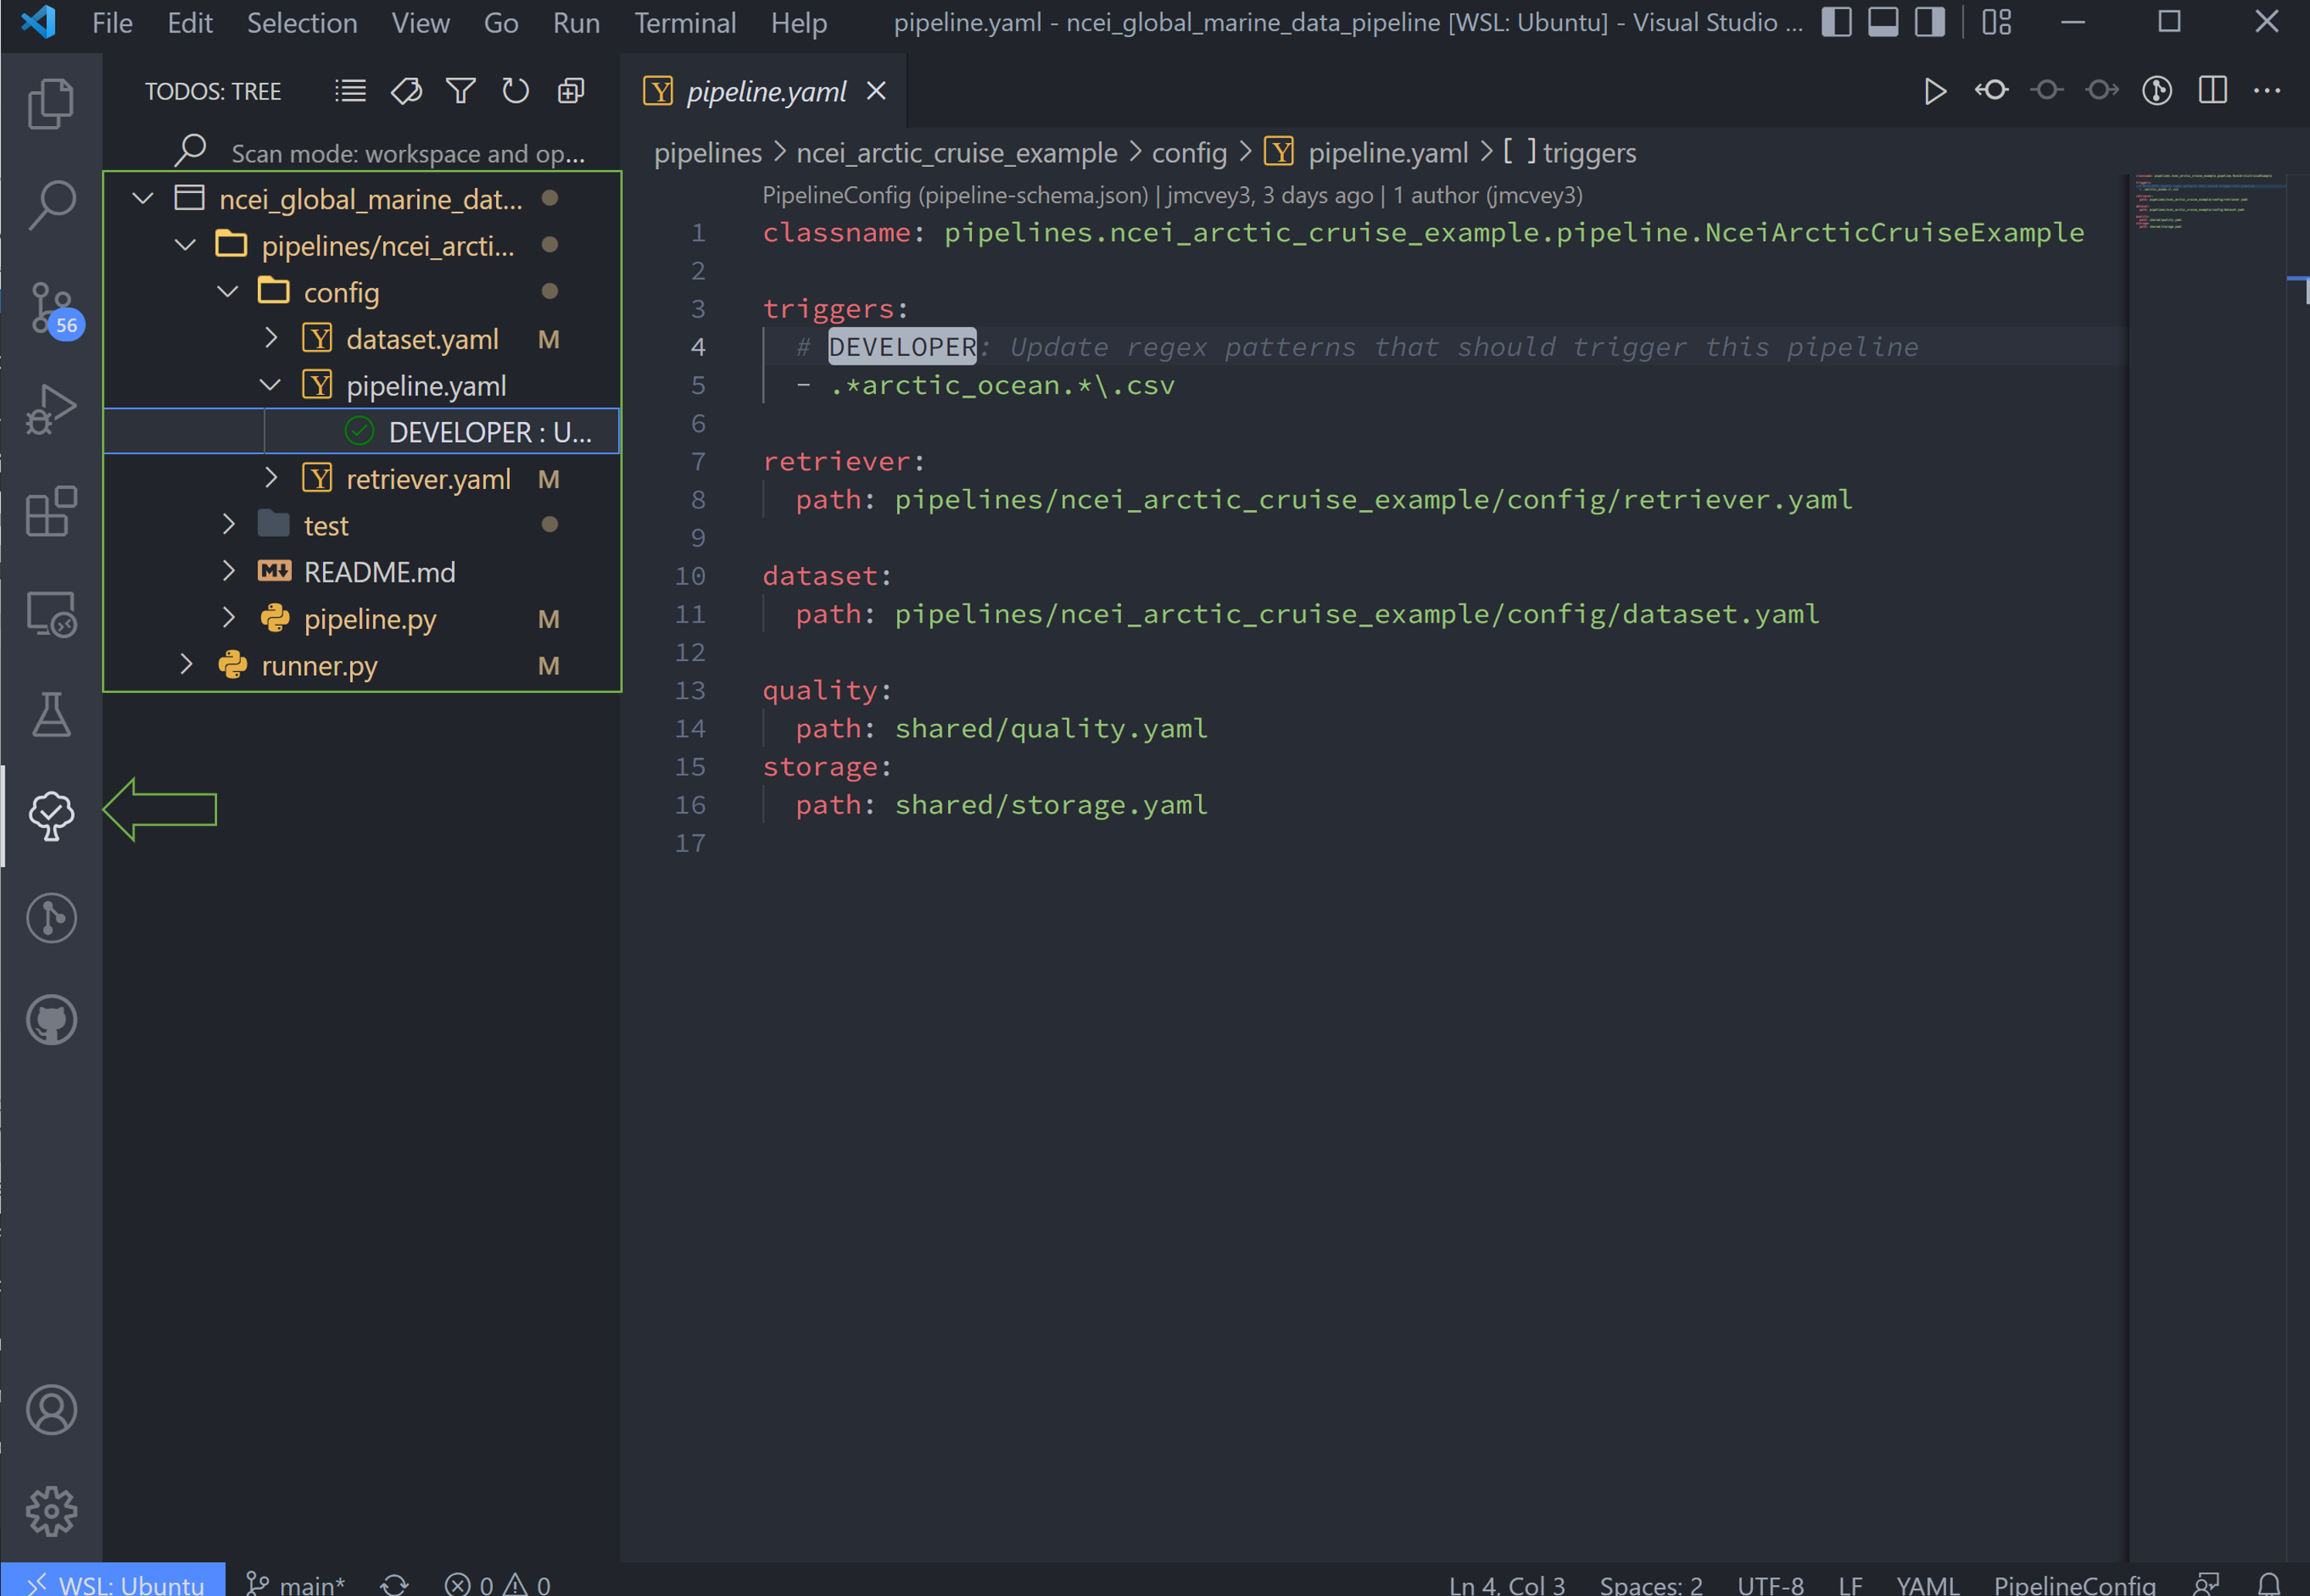
Task: Refresh the Todo Tree
Action: pos(515,91)
